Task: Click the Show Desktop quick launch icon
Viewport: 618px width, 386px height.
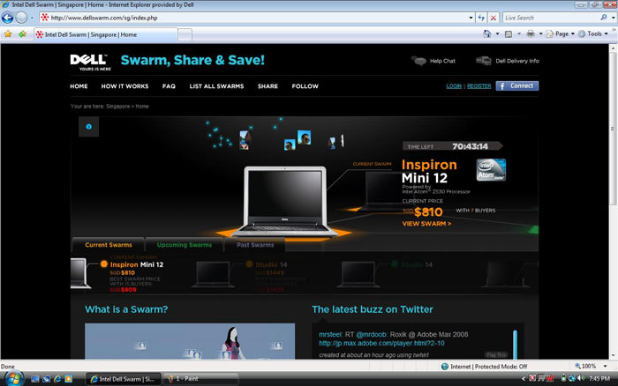Action: coord(35,379)
